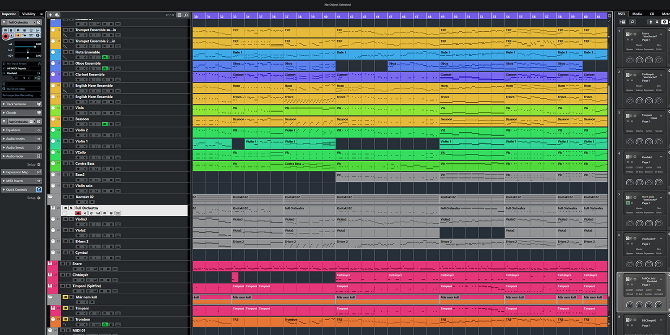The height and width of the screenshot is (335, 670).
Task: Solo the Oboe Ensemble track
Action: click(71, 63)
